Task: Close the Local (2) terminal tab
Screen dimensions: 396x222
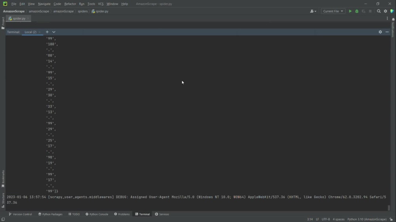Action: coord(39,32)
